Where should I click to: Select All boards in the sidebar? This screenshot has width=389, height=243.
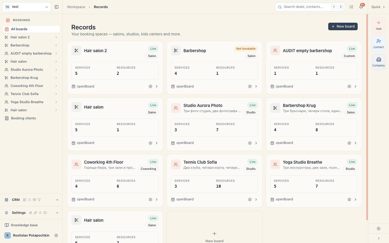click(31, 29)
